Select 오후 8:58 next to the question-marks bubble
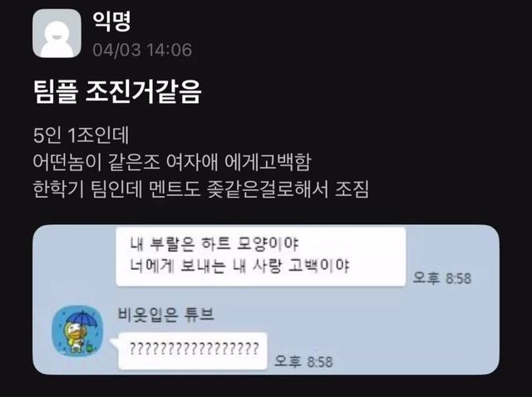Image resolution: width=532 pixels, height=397 pixels. (303, 361)
